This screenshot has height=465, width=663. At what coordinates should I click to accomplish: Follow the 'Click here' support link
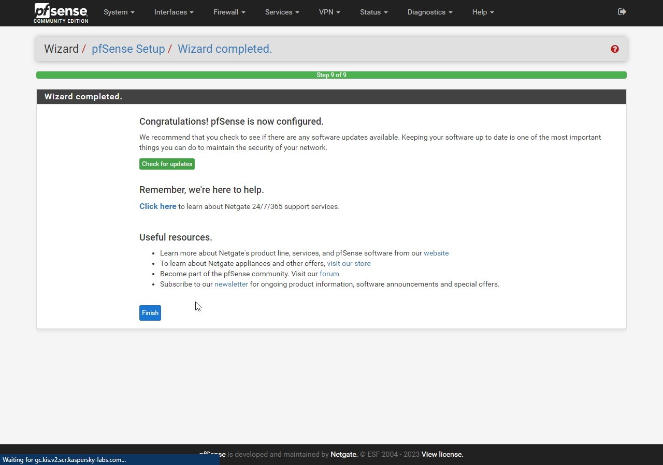[158, 206]
